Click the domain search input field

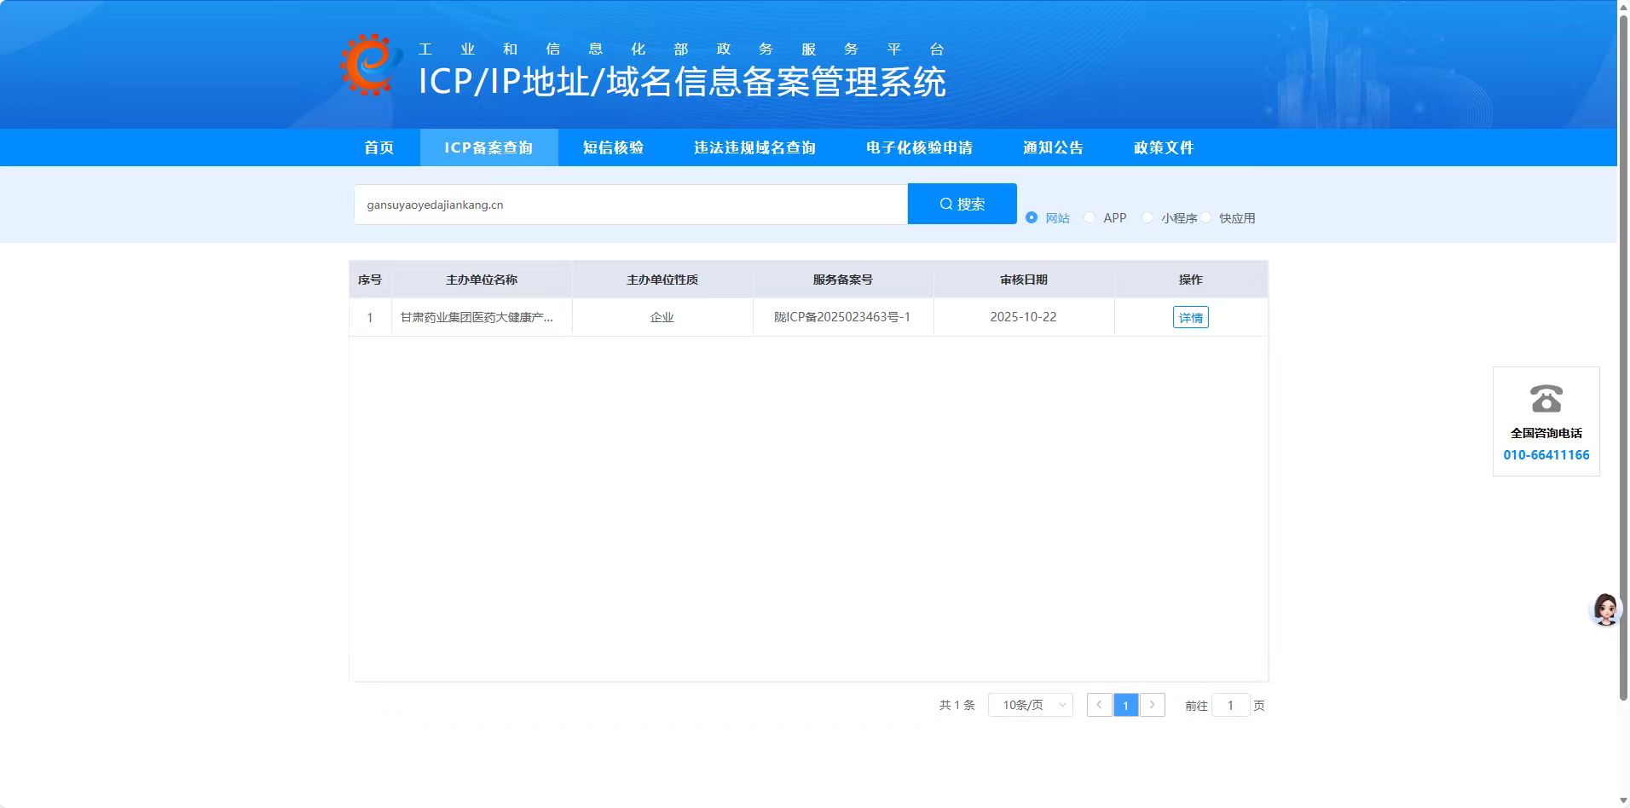(631, 205)
